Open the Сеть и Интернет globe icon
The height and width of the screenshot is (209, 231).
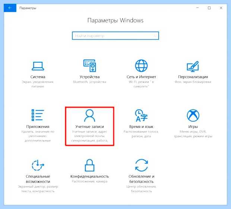(x=141, y=66)
